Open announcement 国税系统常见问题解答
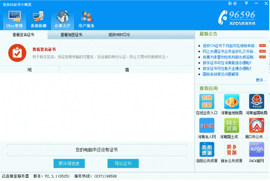Screen dimensions: 270x181 click(x=221, y=74)
